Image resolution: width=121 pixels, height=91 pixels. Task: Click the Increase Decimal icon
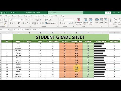pyautogui.click(x=70, y=23)
